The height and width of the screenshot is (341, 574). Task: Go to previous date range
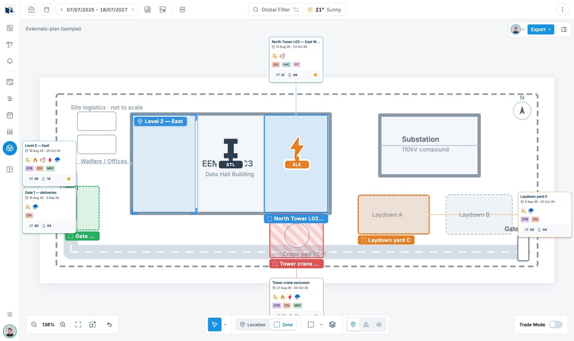pyautogui.click(x=61, y=10)
